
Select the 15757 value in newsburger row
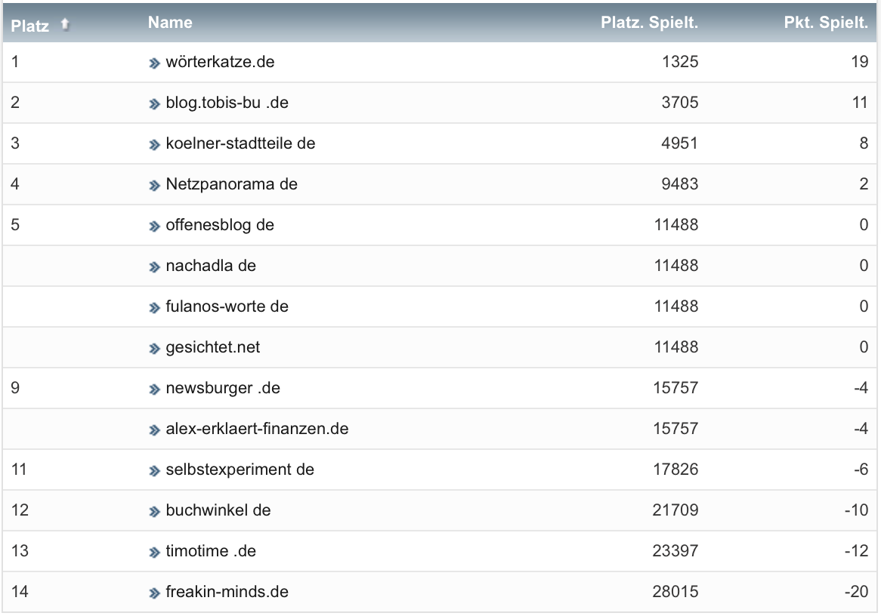(675, 388)
